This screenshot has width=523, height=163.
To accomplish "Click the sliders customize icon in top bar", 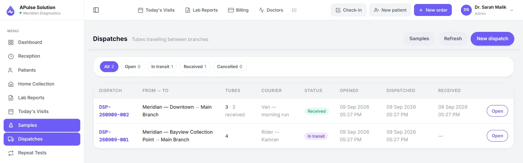I will pyautogui.click(x=294, y=10).
